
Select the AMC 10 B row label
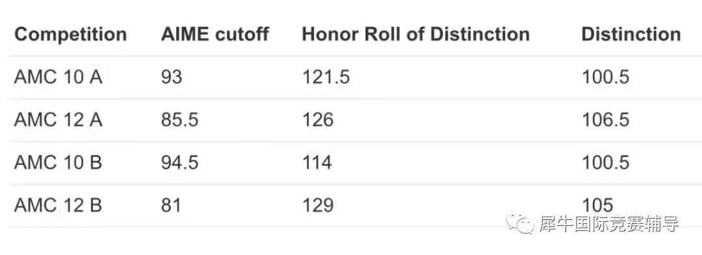[x=58, y=163]
